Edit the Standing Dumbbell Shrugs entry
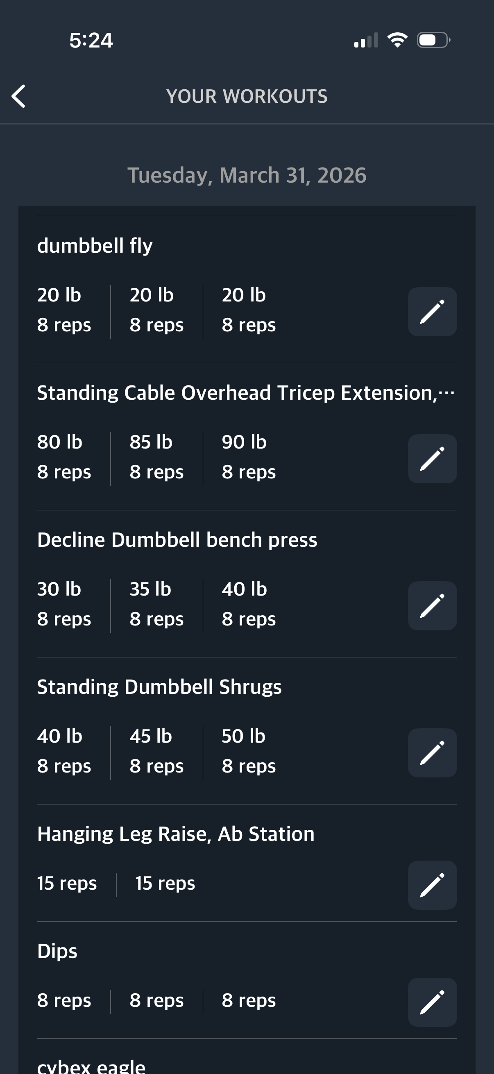This screenshot has width=494, height=1074. tap(432, 753)
